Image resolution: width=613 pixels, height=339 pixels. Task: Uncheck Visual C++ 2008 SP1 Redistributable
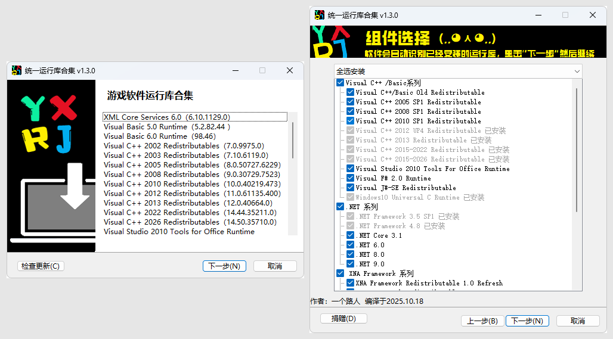[350, 111]
